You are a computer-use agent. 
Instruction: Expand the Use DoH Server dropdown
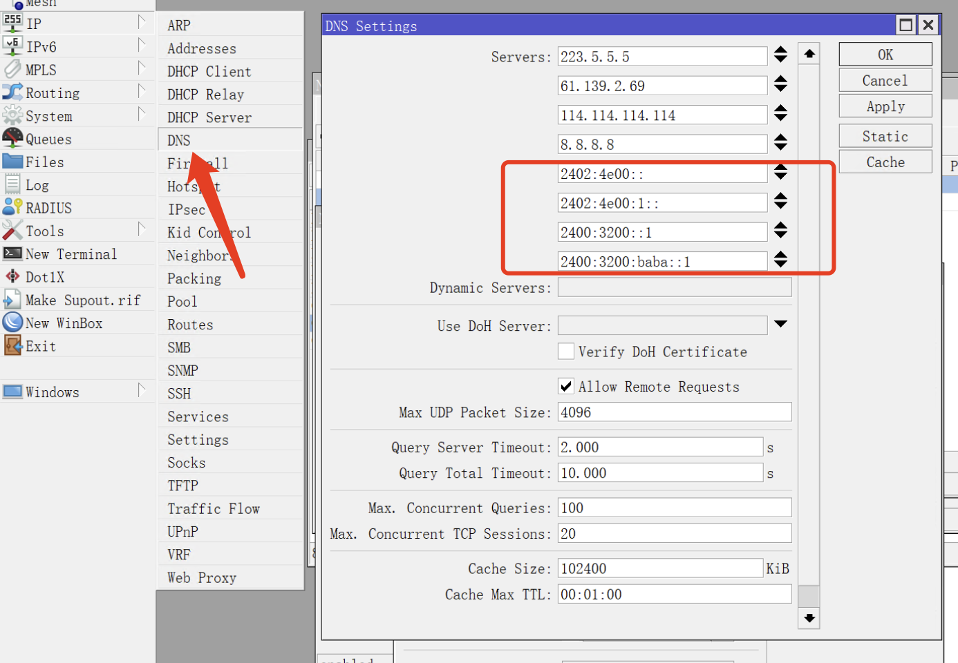[780, 324]
